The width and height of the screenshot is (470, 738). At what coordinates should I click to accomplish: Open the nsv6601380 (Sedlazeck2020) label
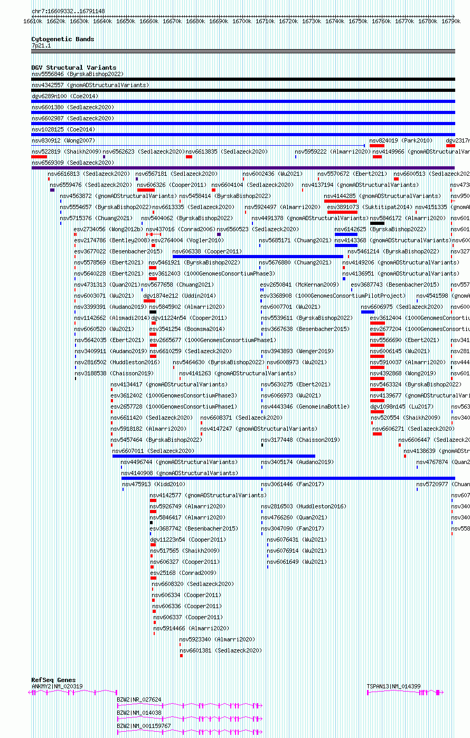pos(72,108)
